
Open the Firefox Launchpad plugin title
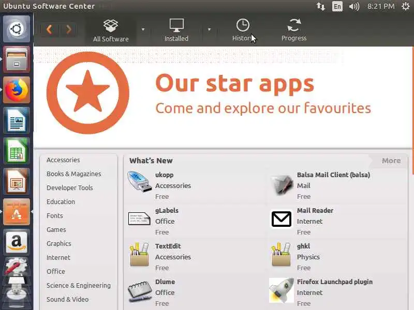(335, 282)
